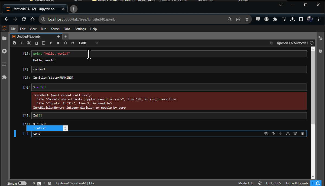Click the trusted notebook shield icon

[260, 183]
